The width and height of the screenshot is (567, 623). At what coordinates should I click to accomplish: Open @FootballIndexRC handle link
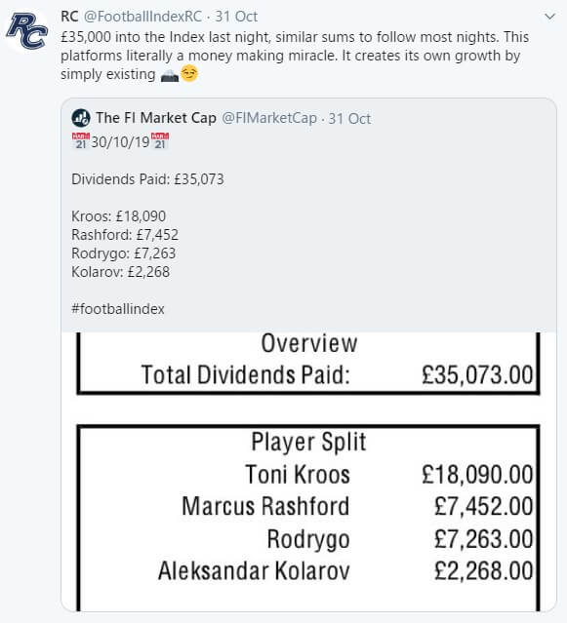point(143,17)
